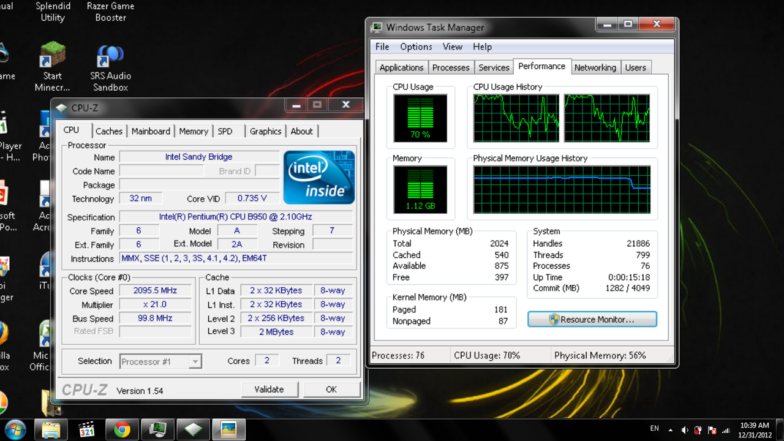Open Media Player Classic taskbar icon
784x441 pixels.
click(x=86, y=429)
